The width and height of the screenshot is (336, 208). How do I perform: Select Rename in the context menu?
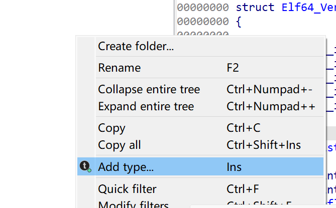[120, 68]
